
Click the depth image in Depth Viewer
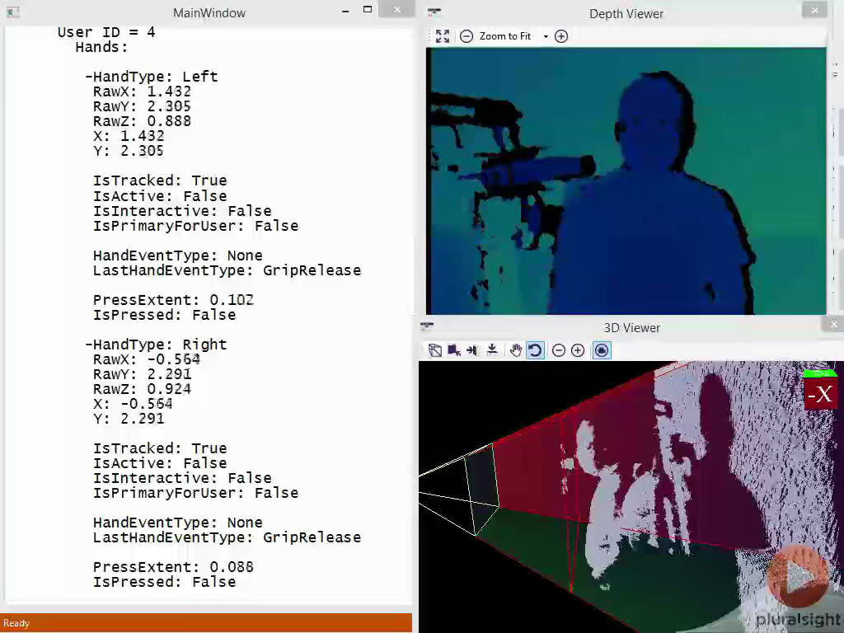point(626,181)
